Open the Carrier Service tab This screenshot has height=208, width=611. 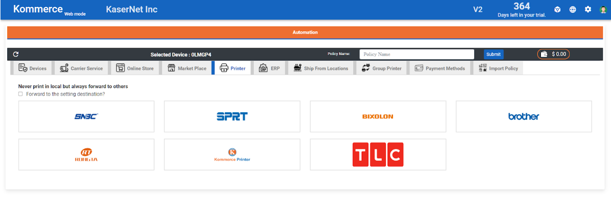81,68
